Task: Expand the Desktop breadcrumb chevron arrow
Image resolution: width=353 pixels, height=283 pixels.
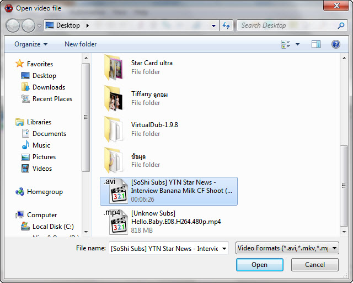Action: pyautogui.click(x=88, y=26)
